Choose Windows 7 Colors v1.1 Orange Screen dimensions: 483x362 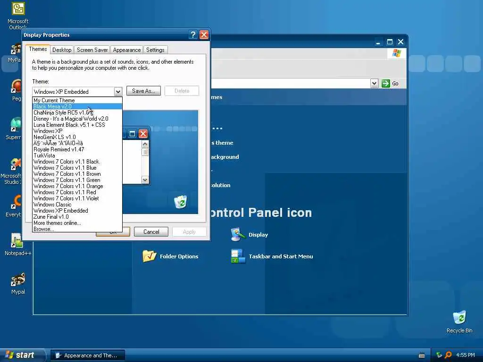(x=77, y=186)
